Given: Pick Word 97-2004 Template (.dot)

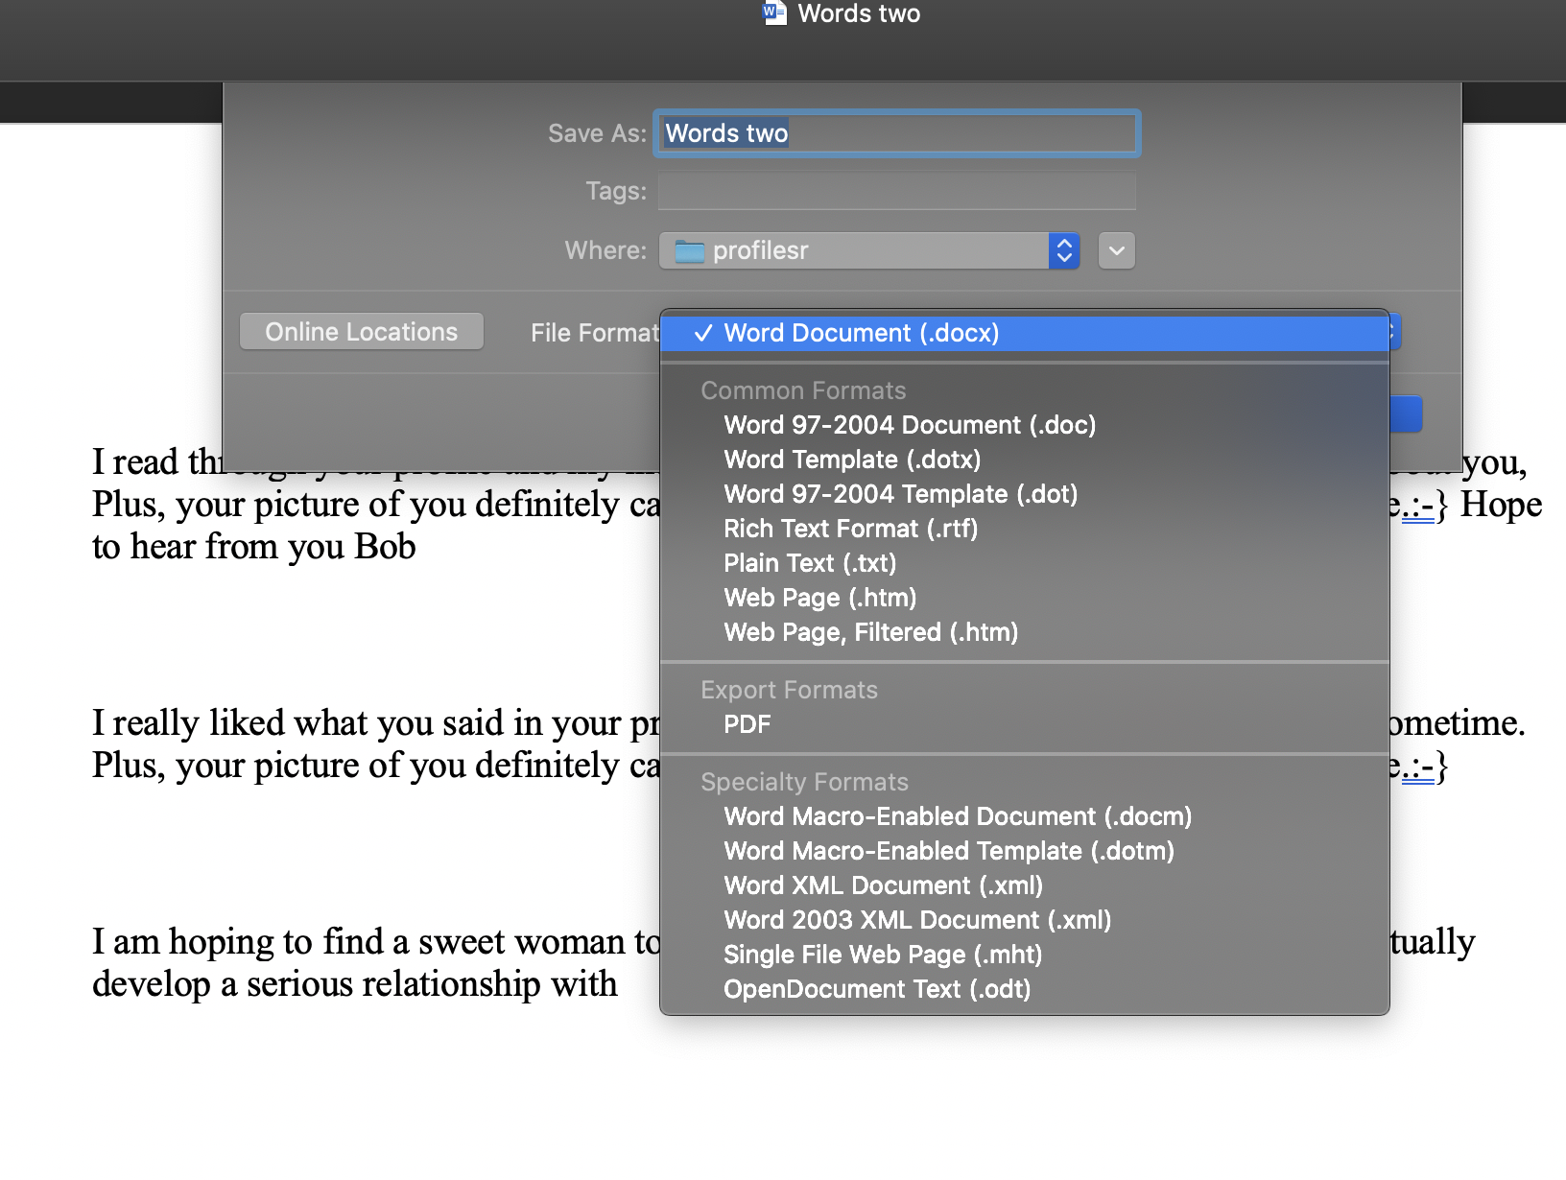Looking at the screenshot, I should pos(1025,494).
